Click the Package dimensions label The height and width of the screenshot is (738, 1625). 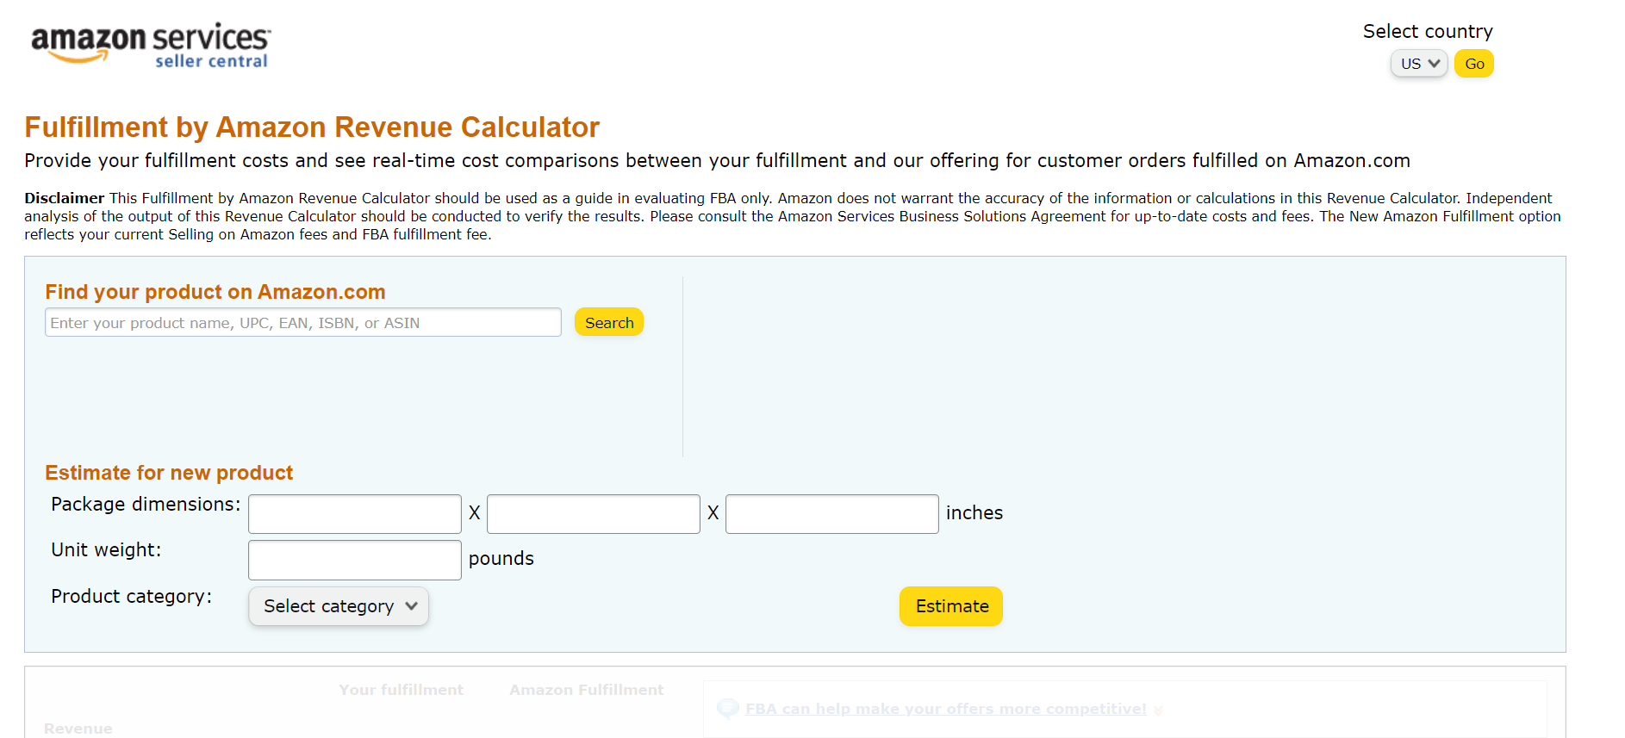point(146,505)
